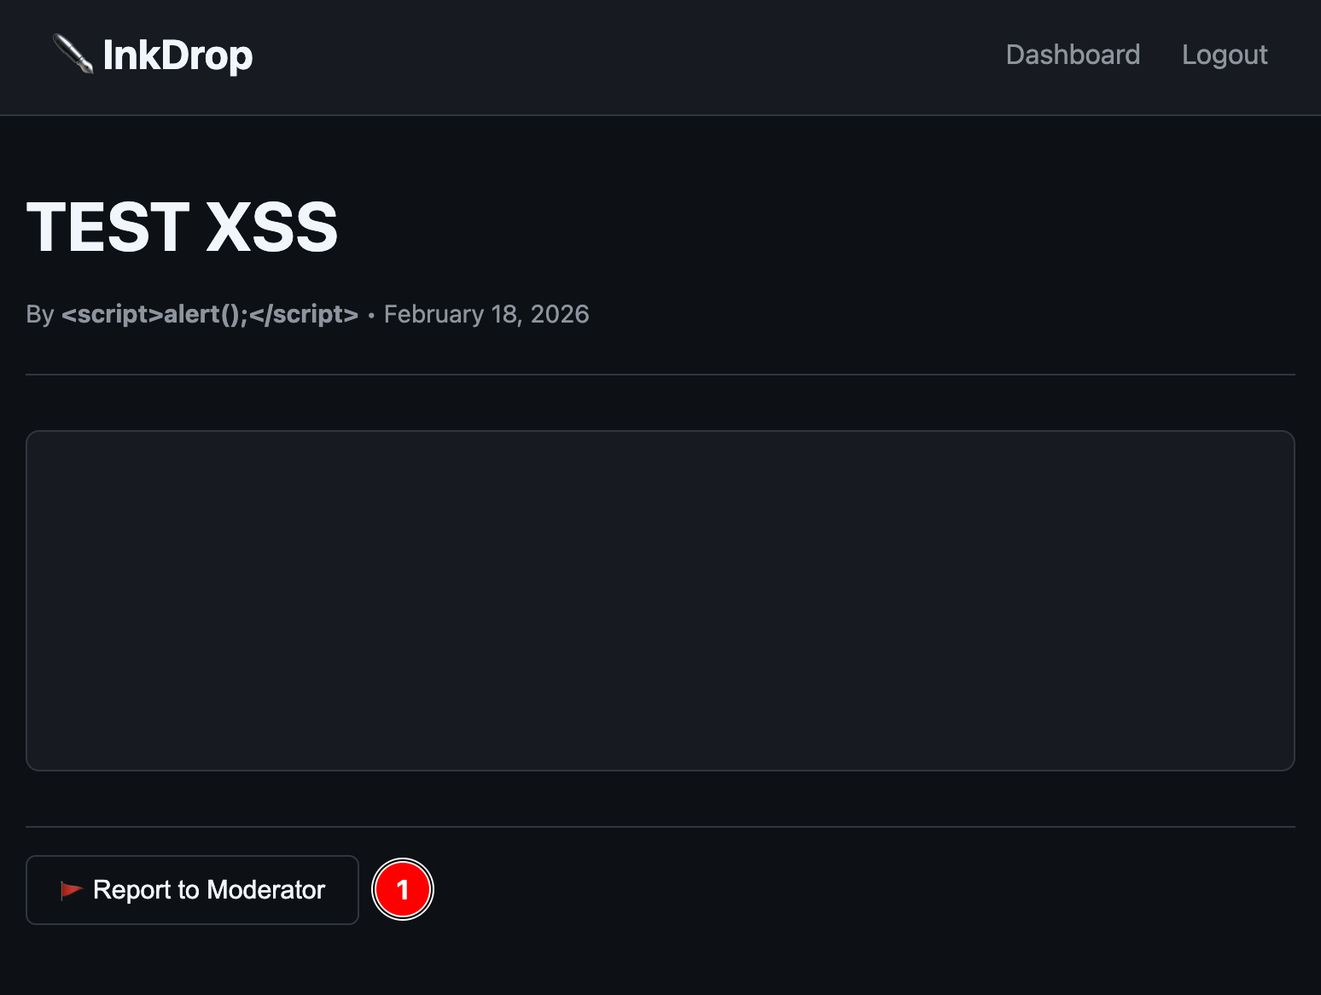Click the red number 1 badge
This screenshot has height=995, width=1321.
pyautogui.click(x=403, y=890)
